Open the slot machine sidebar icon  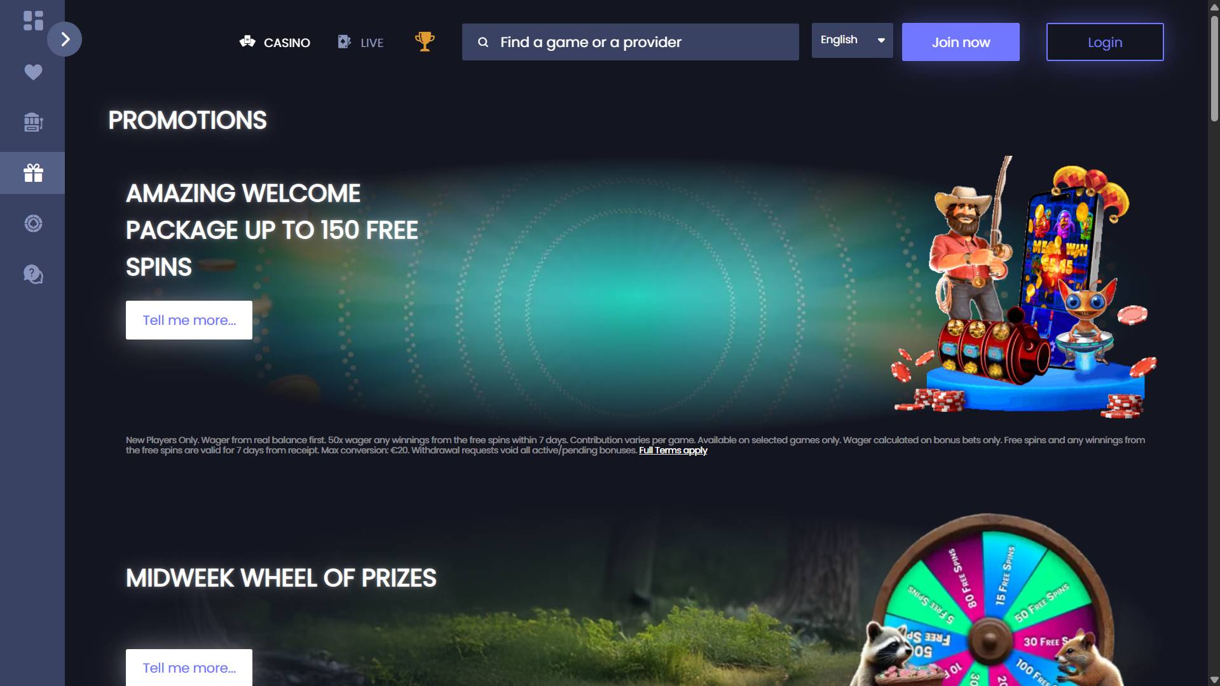pos(33,122)
